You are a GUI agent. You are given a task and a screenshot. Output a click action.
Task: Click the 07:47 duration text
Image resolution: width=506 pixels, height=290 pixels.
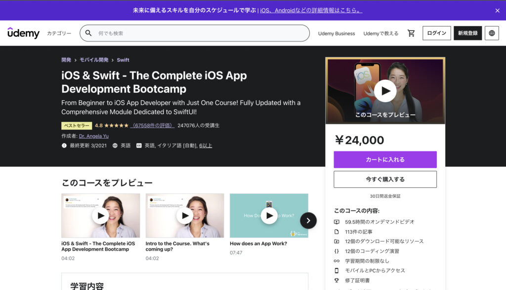(236, 253)
